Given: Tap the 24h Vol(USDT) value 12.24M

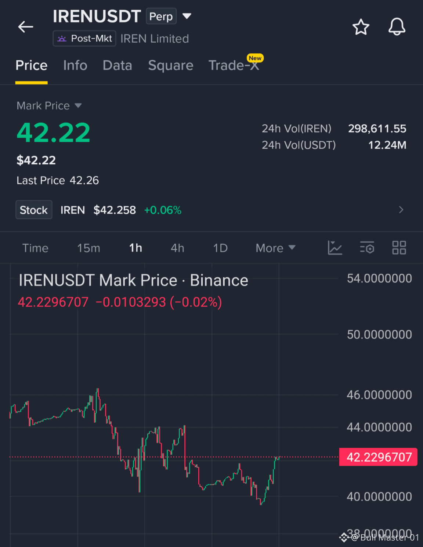Looking at the screenshot, I should [387, 145].
